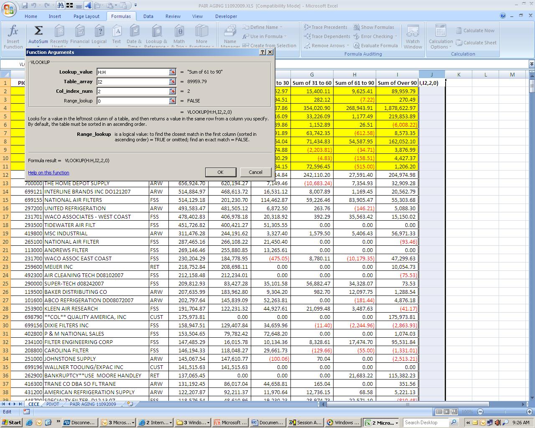Toggle Show Formulas in Formula Auditing
The image size is (535, 428).
374,27
